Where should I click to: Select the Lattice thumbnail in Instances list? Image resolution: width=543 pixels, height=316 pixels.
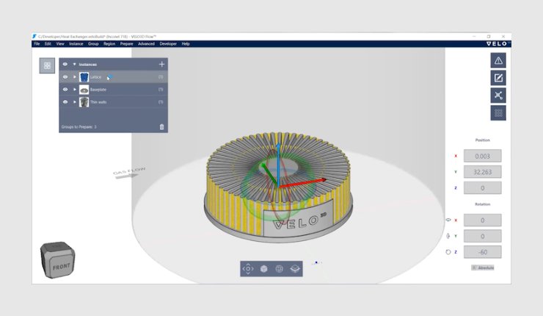[84, 77]
